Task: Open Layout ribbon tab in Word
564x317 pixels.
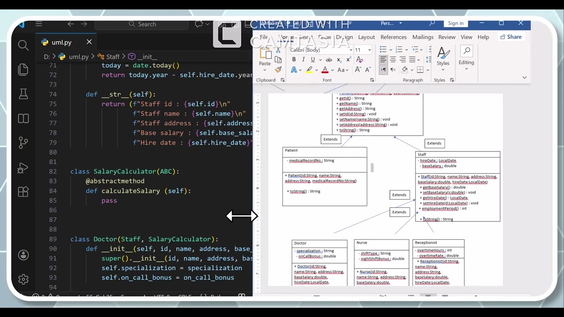Action: [x=366, y=37]
